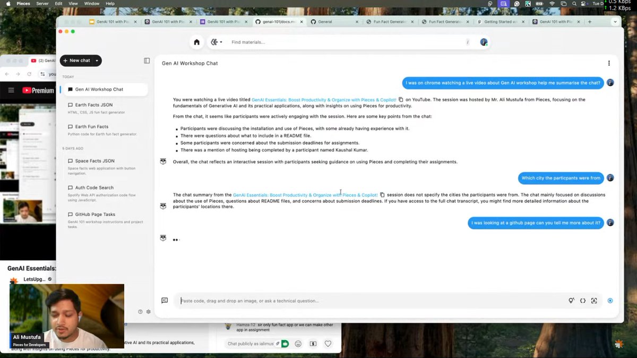Click the screenshot capture icon in input
Image resolution: width=637 pixels, height=358 pixels.
tap(594, 301)
